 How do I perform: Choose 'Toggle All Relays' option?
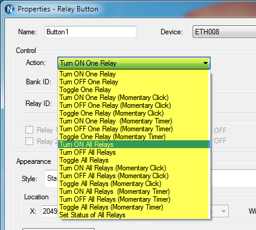(134, 160)
